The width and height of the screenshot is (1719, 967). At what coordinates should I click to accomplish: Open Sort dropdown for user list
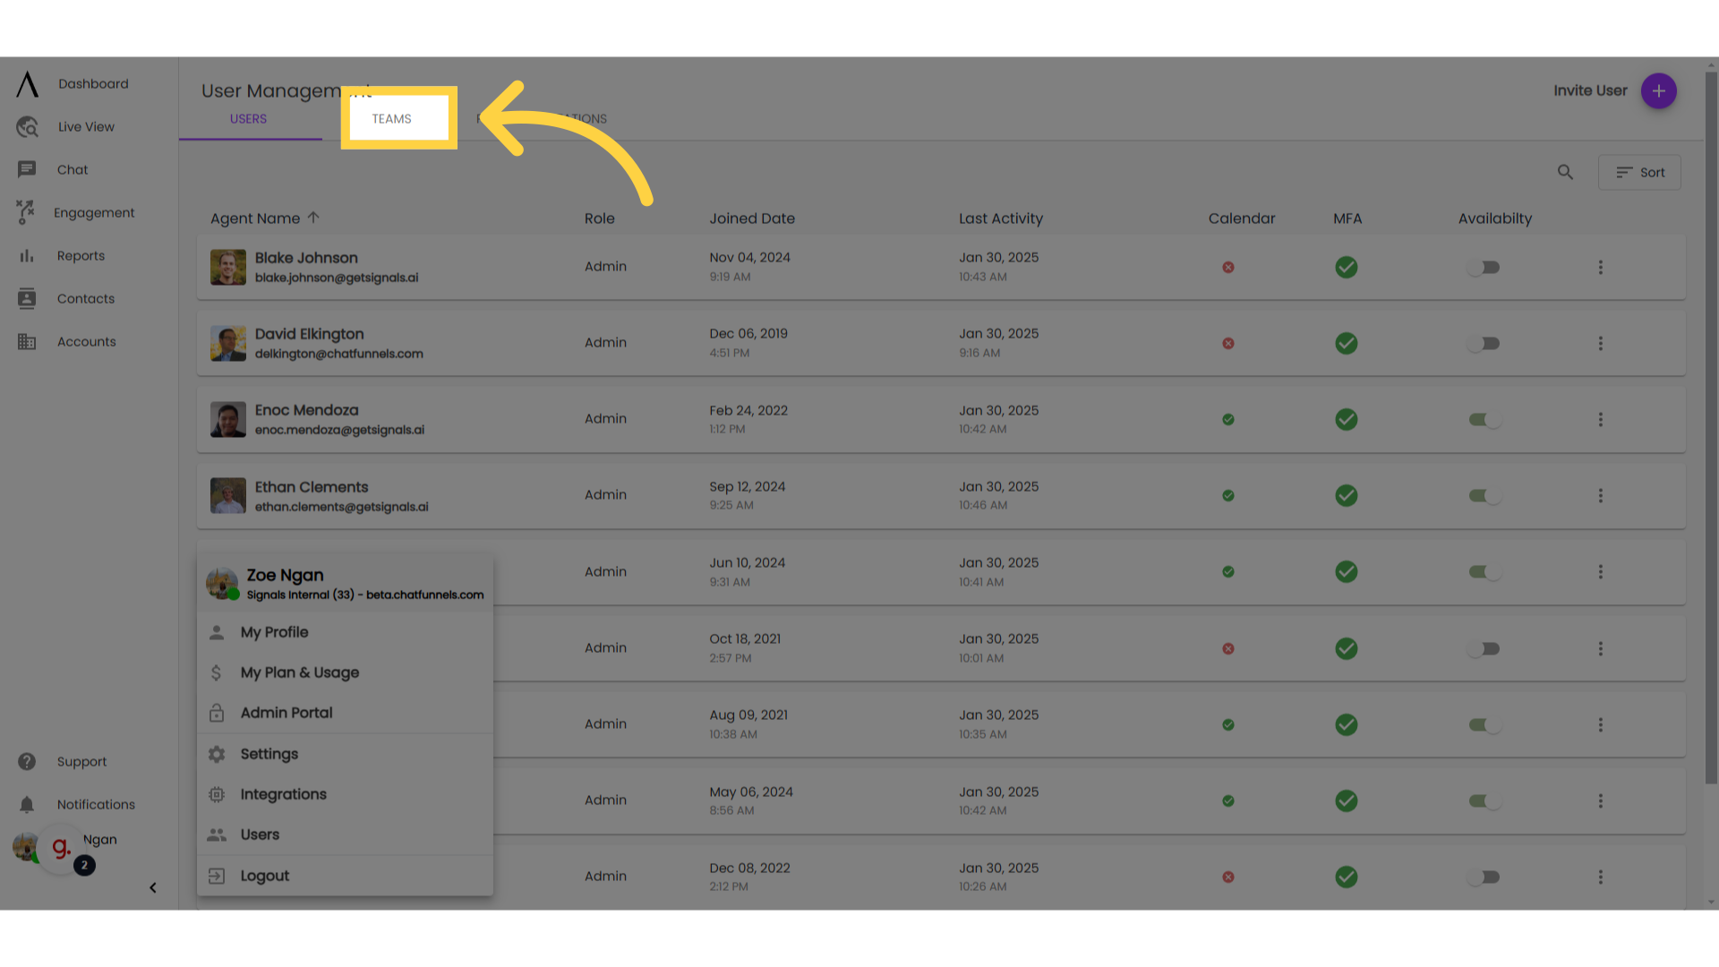1640,173
